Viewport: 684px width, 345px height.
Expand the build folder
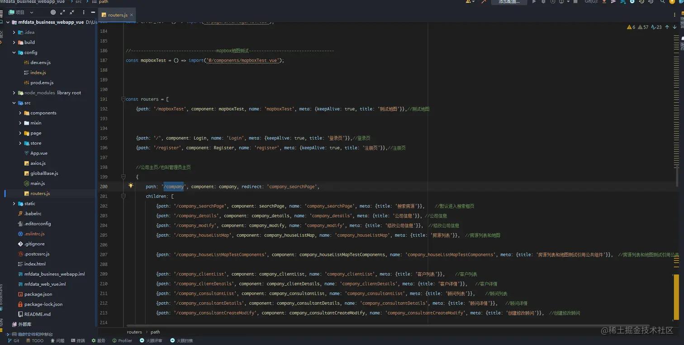pos(14,42)
